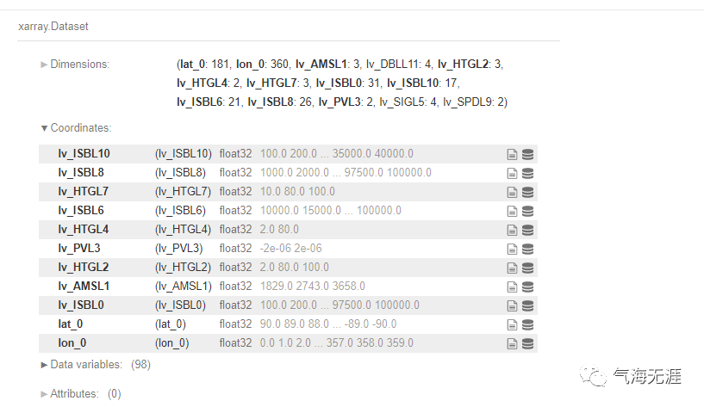Click the xarray.Dataset header text
This screenshot has width=704, height=407.
click(53, 27)
